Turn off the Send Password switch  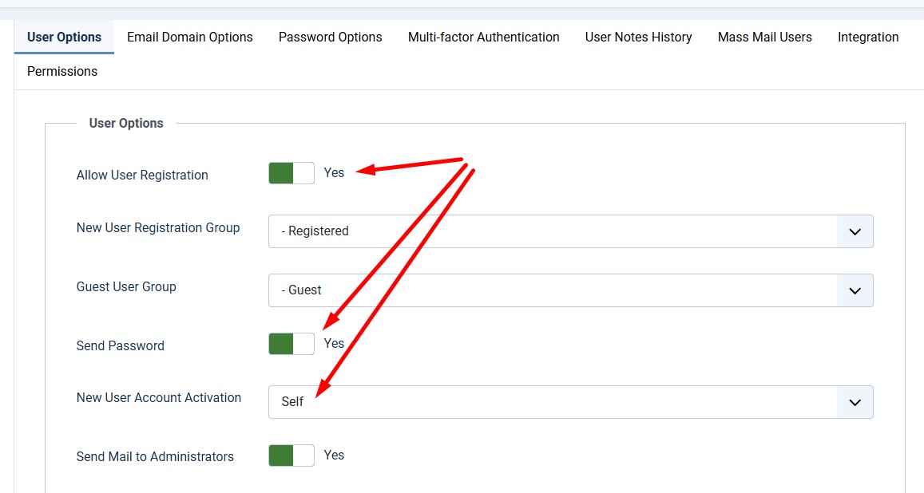click(291, 344)
